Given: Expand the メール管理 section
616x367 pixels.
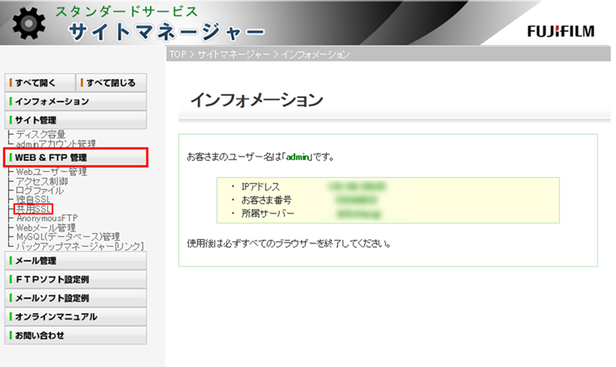Looking at the screenshot, I should (75, 261).
